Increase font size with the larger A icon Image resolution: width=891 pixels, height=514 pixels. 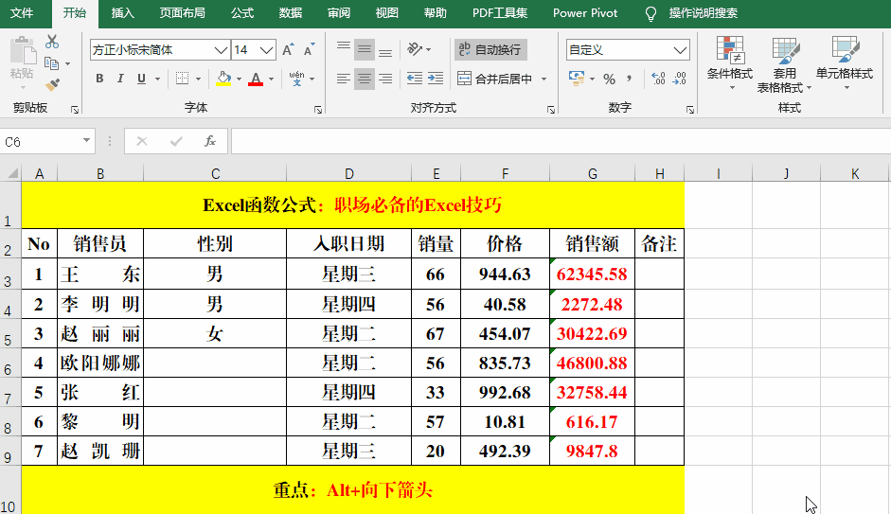(288, 50)
